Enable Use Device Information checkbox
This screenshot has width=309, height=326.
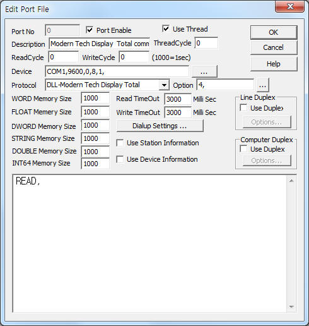(x=120, y=159)
